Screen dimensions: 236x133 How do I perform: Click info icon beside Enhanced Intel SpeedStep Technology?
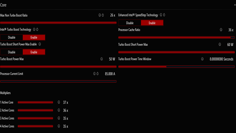(x=161, y=15)
